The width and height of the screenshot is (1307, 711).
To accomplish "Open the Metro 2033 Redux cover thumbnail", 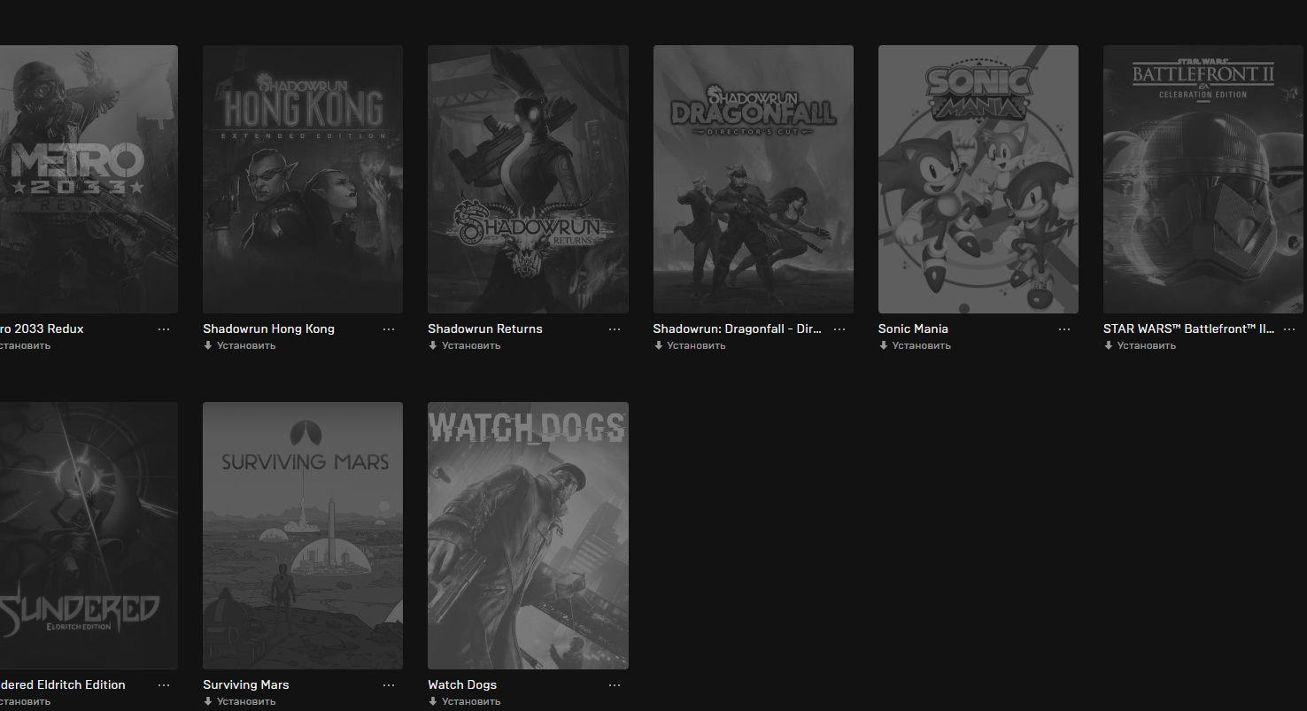I will [x=89, y=179].
